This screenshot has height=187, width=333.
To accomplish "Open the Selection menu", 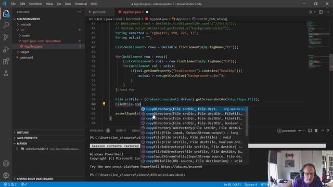I will [x=35, y=4].
